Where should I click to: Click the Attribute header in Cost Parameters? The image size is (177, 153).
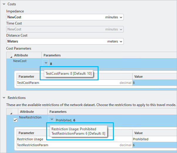[x=21, y=55]
